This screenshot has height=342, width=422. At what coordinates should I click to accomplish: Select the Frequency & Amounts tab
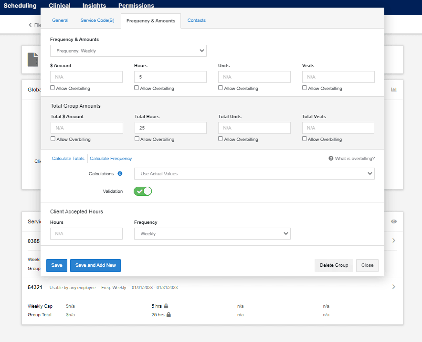point(151,21)
